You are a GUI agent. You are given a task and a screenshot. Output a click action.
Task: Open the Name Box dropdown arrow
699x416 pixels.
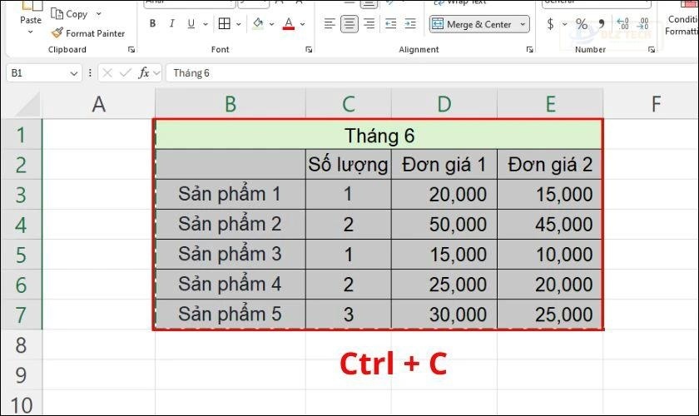point(74,73)
